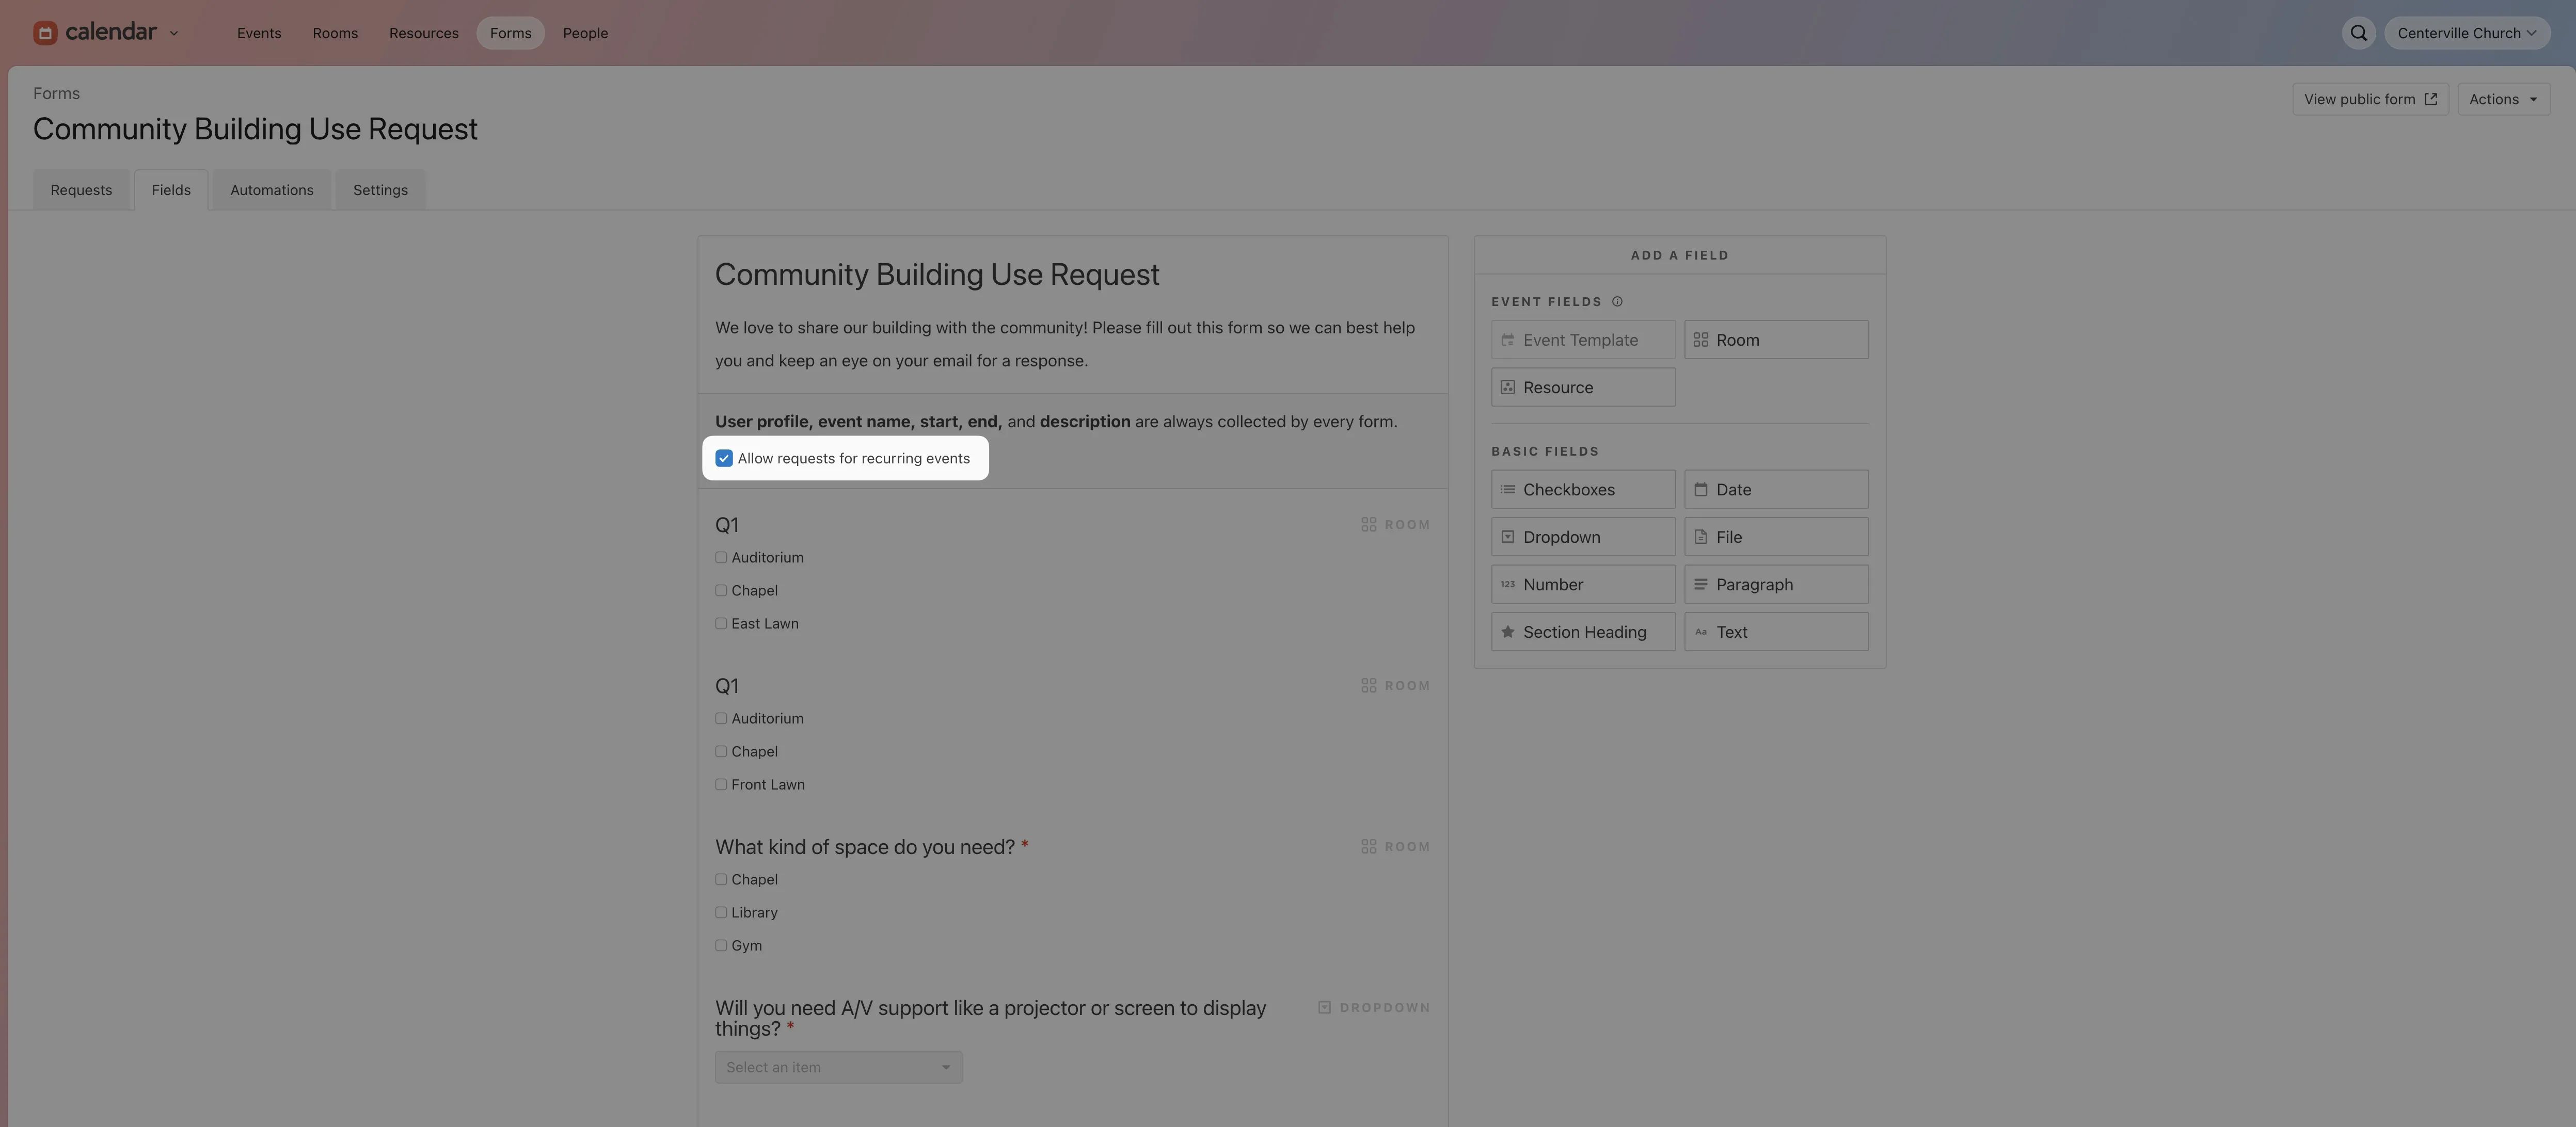This screenshot has height=1127, width=2576.
Task: Open the Select an item A/V dropdown
Action: pos(837,1066)
